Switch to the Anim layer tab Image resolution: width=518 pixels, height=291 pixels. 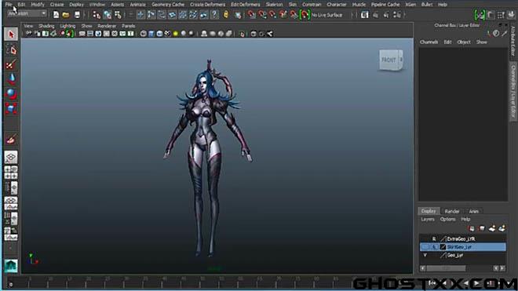tap(474, 211)
